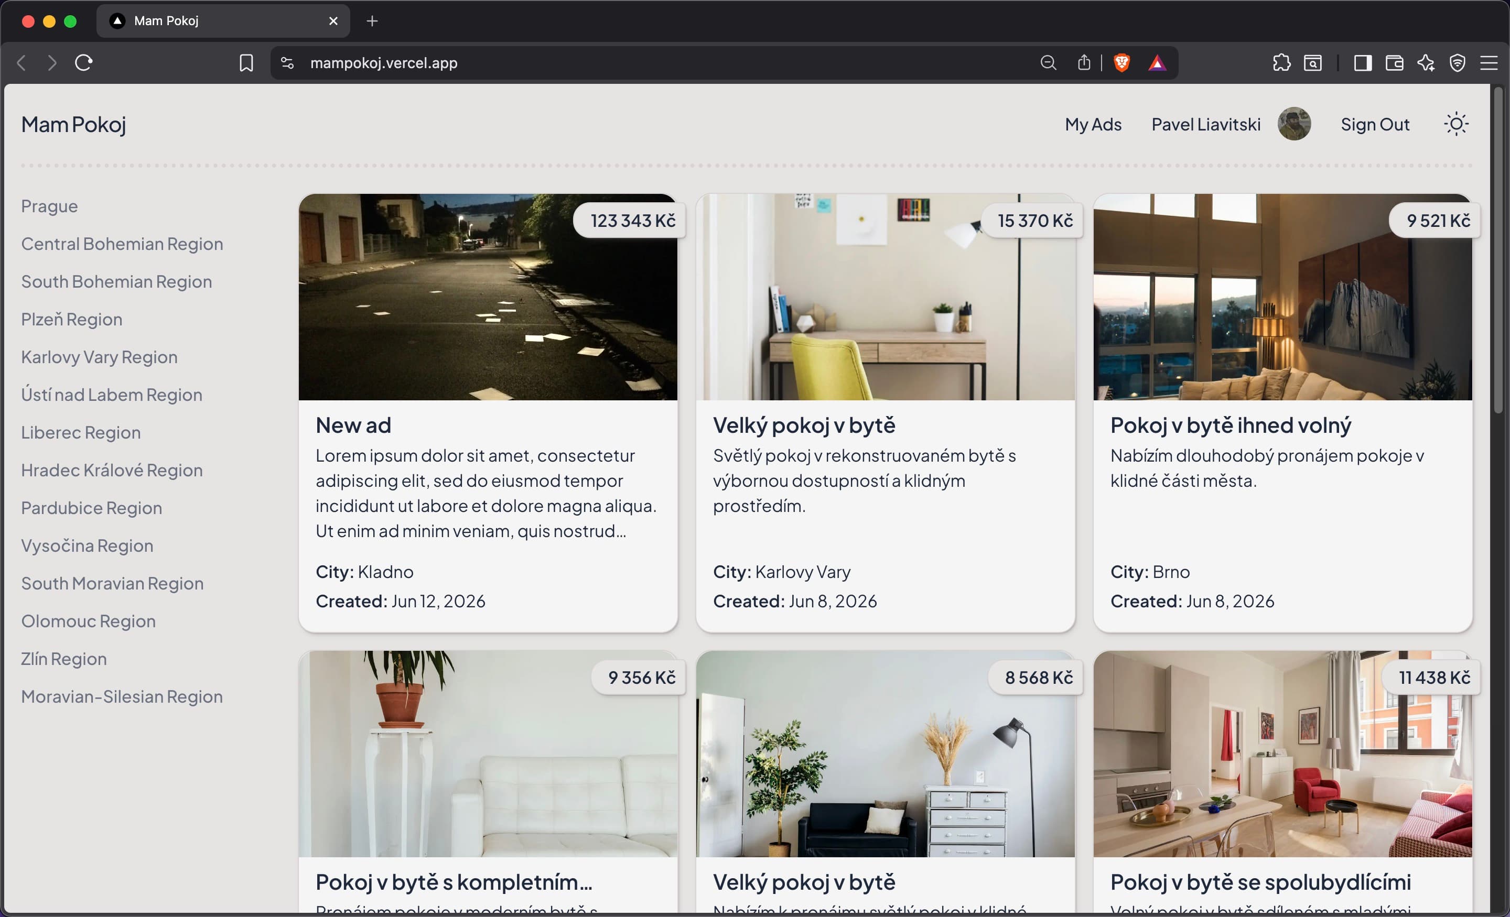1510x917 pixels.
Task: Open the My Ads page
Action: pos(1093,124)
